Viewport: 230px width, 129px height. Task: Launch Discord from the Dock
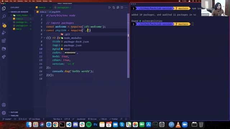(x=75, y=125)
